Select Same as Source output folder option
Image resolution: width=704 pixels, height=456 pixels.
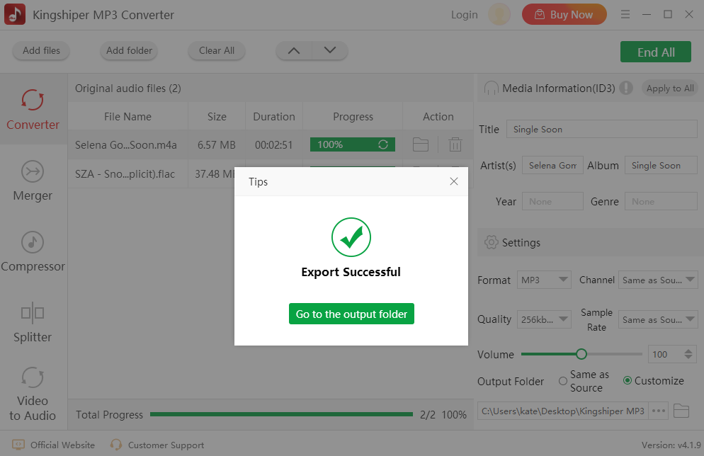(563, 381)
